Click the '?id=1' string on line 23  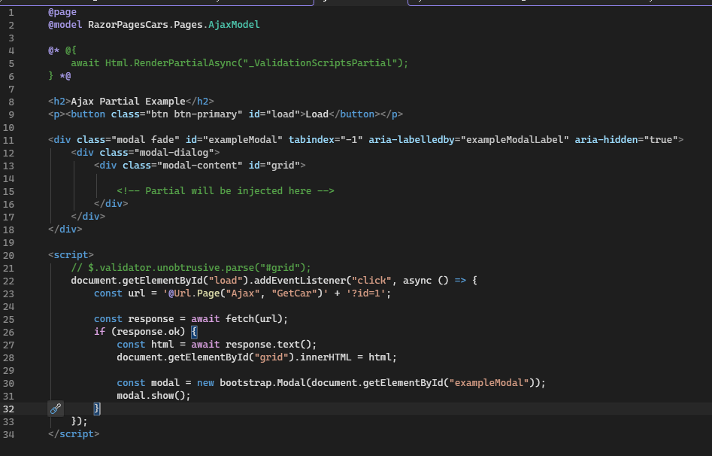click(365, 293)
